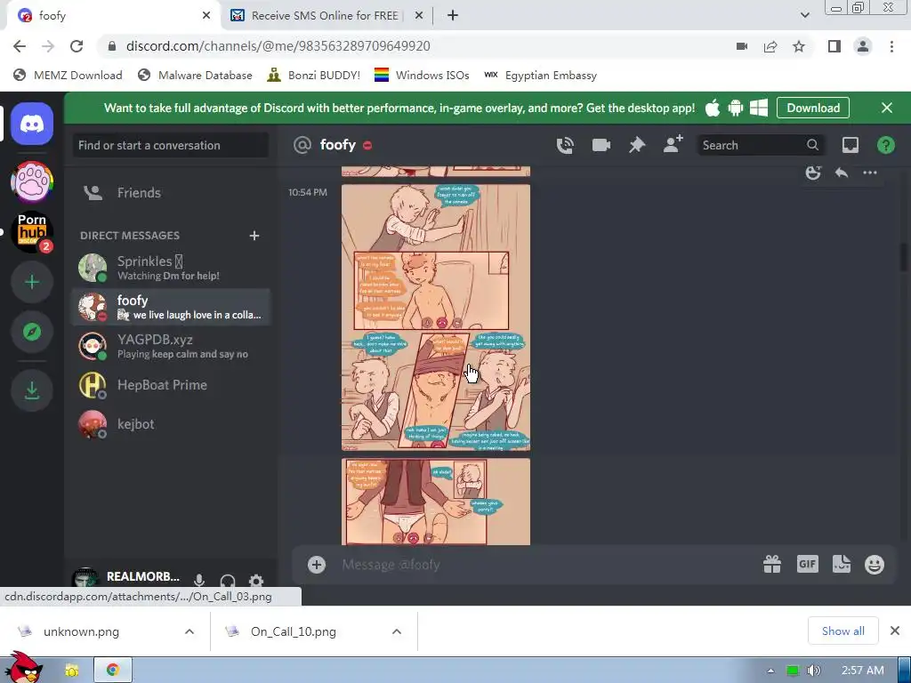The width and height of the screenshot is (911, 683).
Task: Open HepBoat Prime direct message
Action: pyautogui.click(x=171, y=385)
